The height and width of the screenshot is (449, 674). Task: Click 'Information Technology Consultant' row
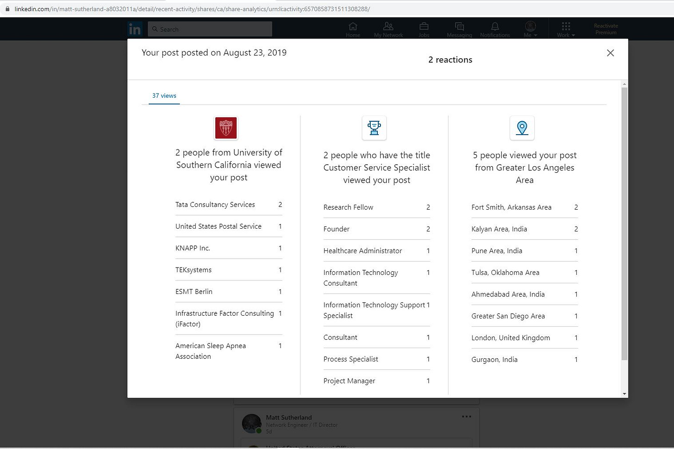377,278
